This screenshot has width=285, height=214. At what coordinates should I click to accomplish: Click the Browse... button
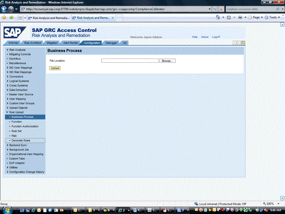167,61
